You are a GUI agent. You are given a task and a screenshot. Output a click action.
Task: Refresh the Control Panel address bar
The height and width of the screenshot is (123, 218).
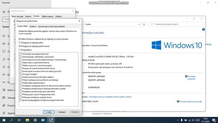point(144,24)
